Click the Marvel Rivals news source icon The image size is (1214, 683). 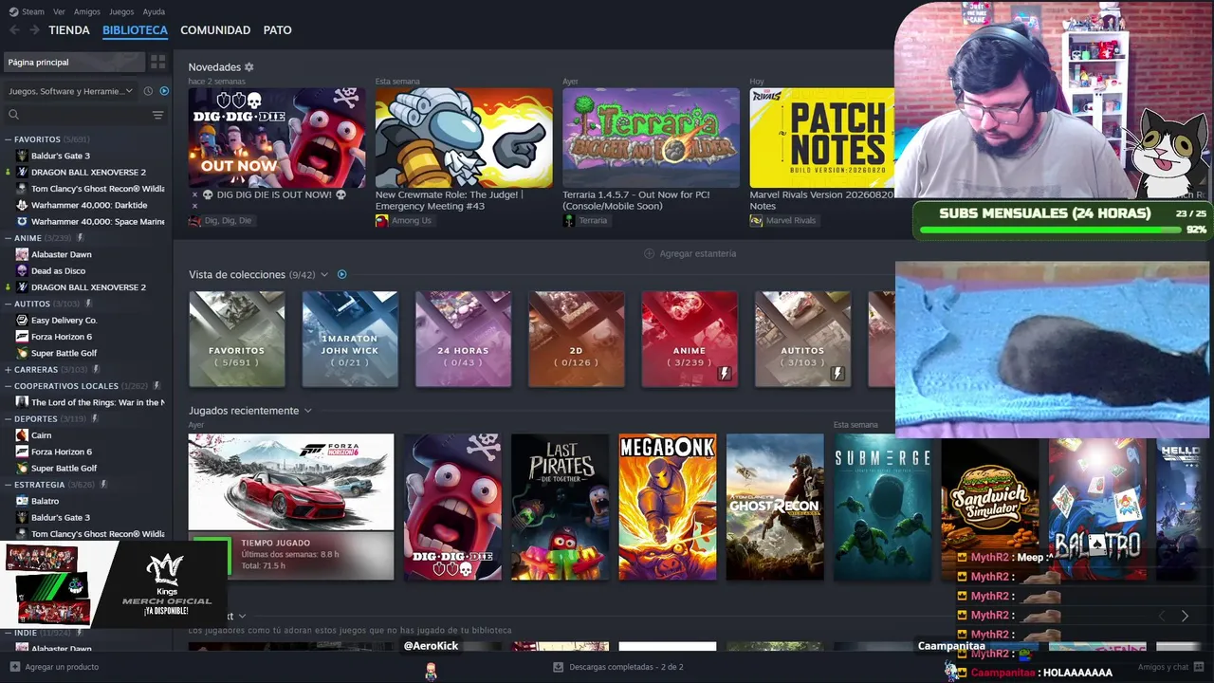click(756, 220)
